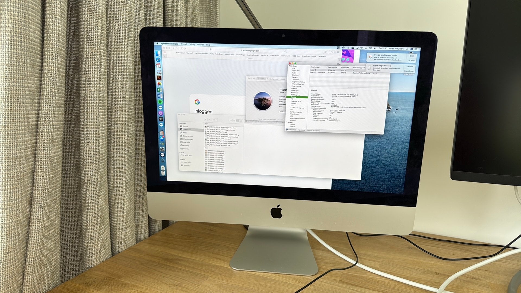The width and height of the screenshot is (521, 293).
Task: Switch to the Beeldschermen tab in About This Mac
Action: (x=272, y=79)
